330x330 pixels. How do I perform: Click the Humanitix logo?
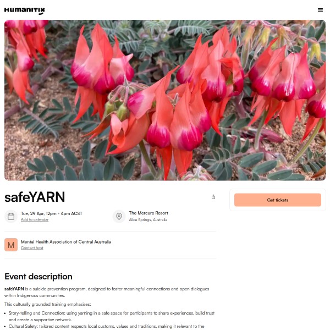click(x=25, y=11)
